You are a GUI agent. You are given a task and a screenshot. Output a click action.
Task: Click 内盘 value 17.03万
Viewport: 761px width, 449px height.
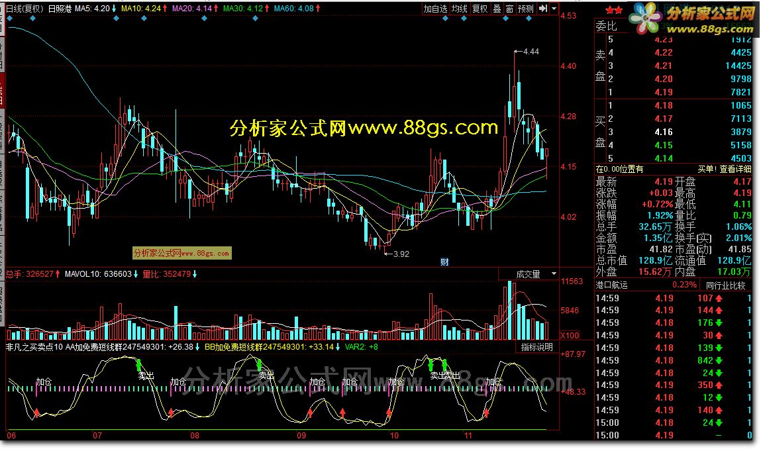[735, 272]
